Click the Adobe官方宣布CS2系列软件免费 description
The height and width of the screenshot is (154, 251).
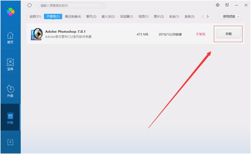click(68, 37)
